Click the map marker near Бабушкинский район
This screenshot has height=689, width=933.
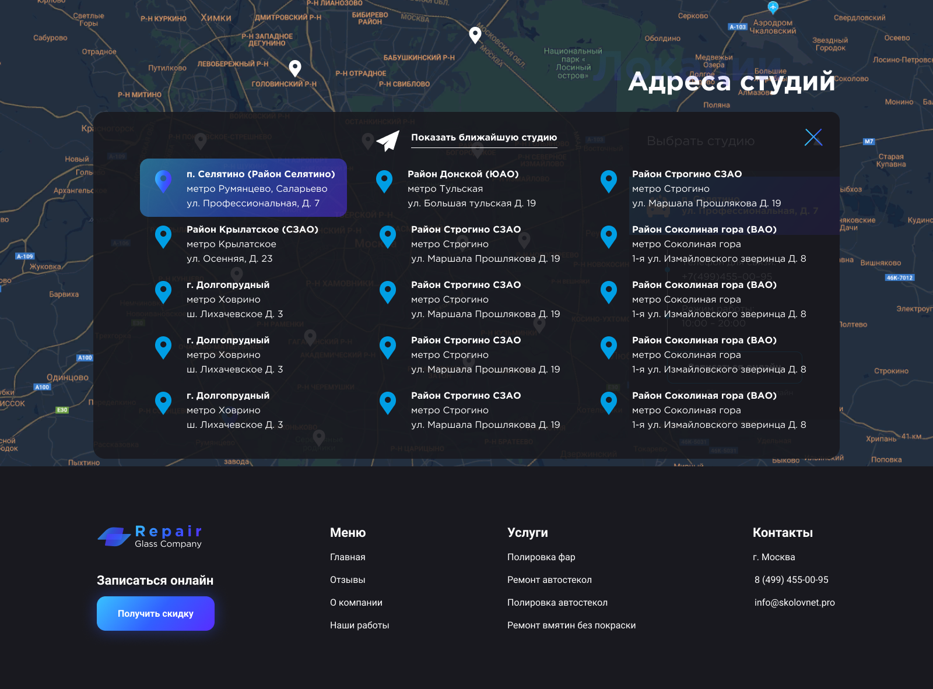coord(475,35)
